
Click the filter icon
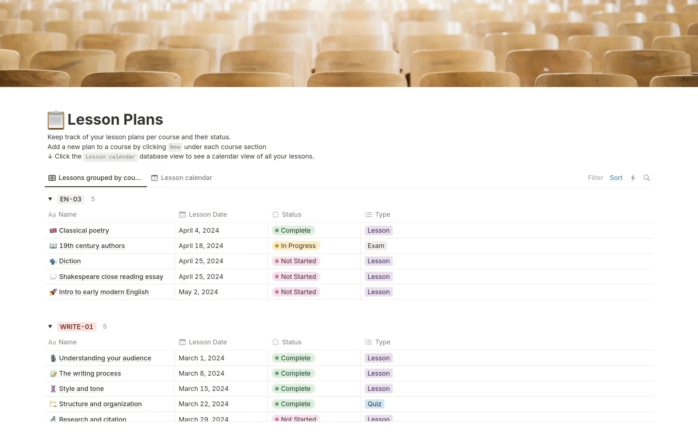(595, 178)
